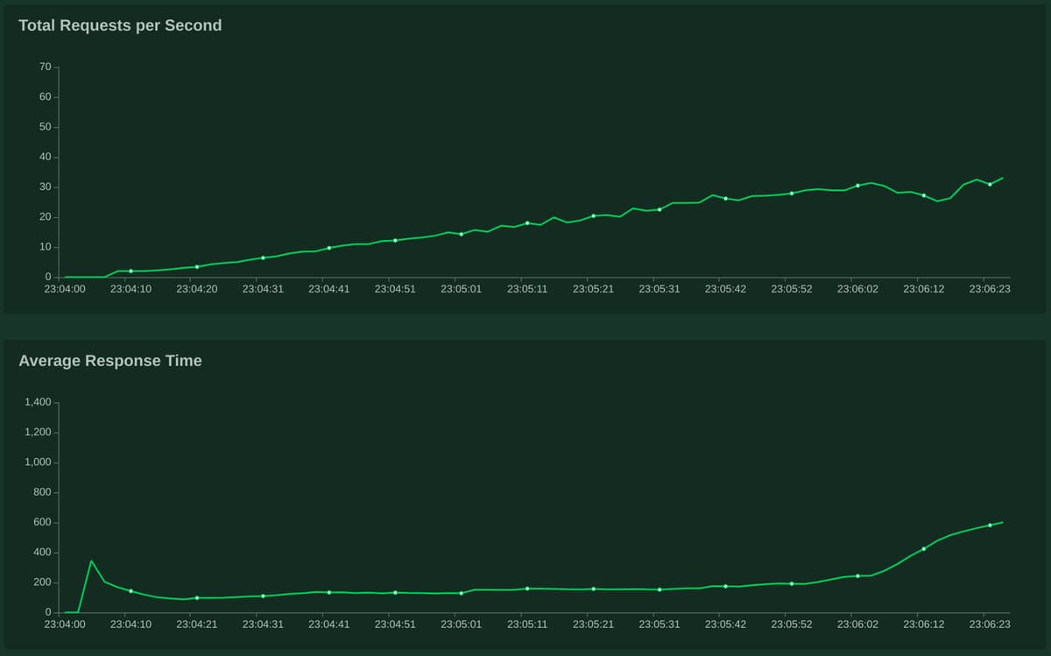The height and width of the screenshot is (656, 1051).
Task: Click the 1,000 label on Response Time y-axis
Action: click(x=39, y=462)
